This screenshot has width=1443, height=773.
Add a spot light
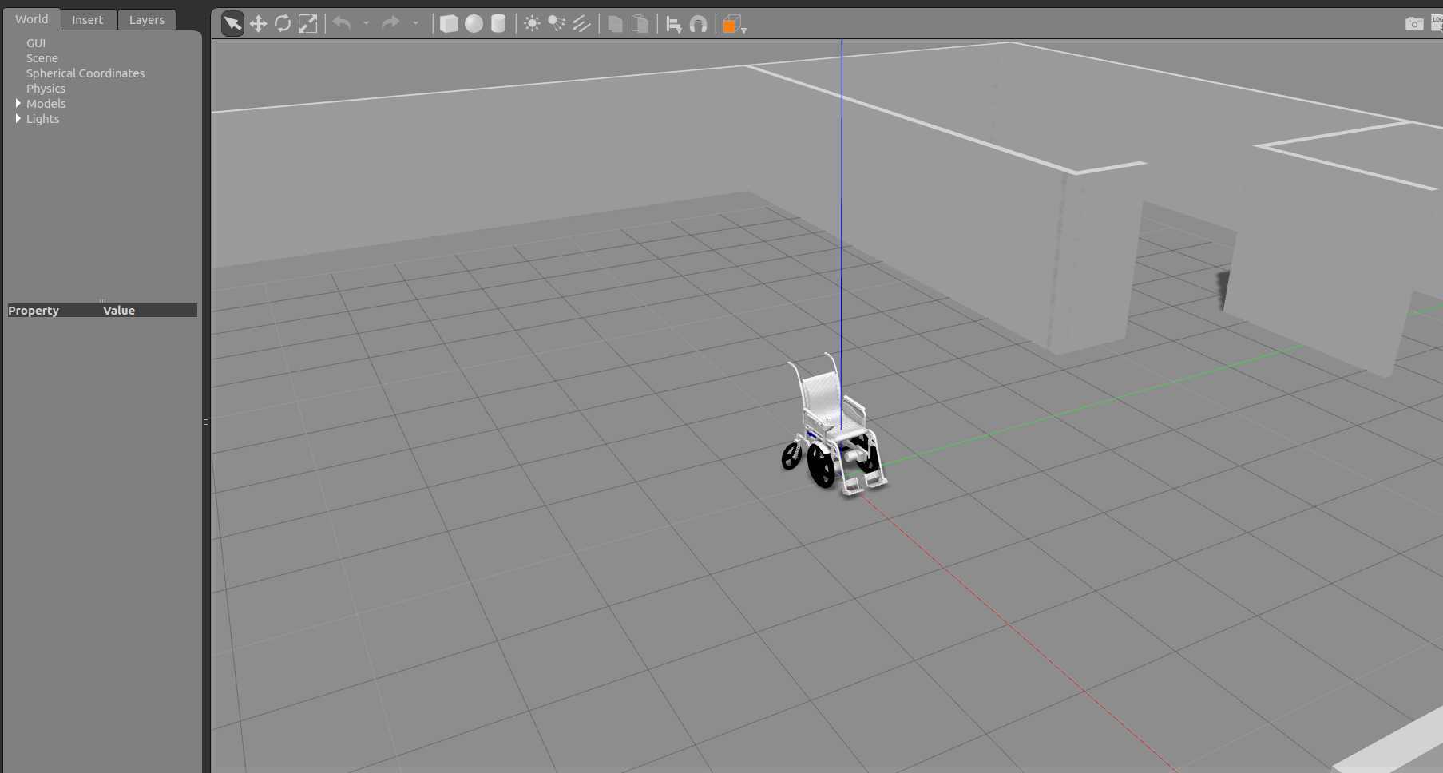pyautogui.click(x=557, y=24)
